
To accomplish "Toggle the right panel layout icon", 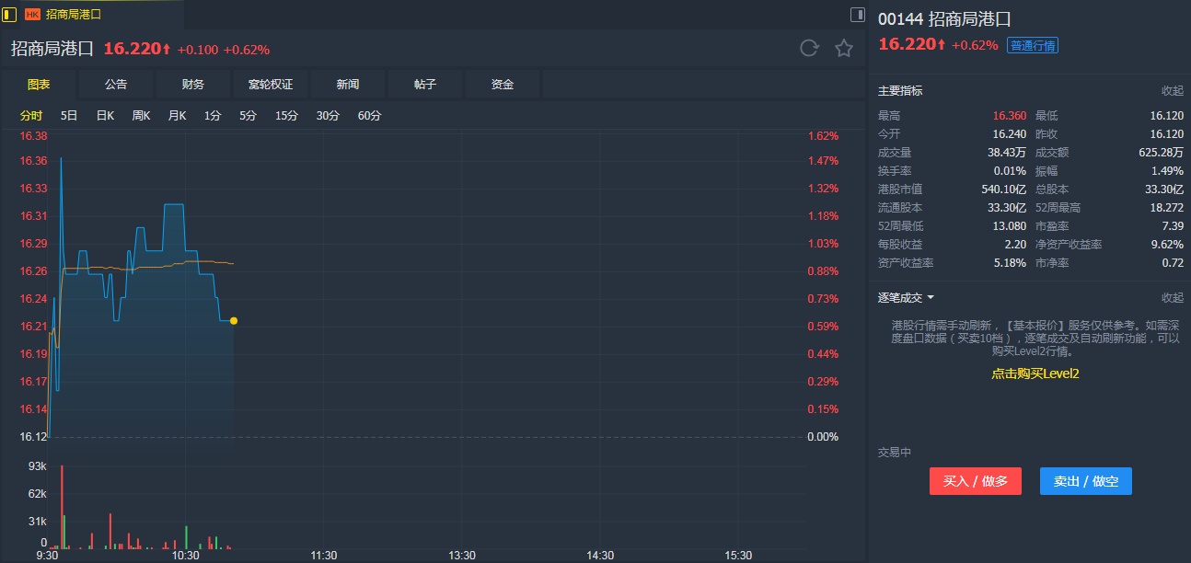I will click(x=857, y=15).
